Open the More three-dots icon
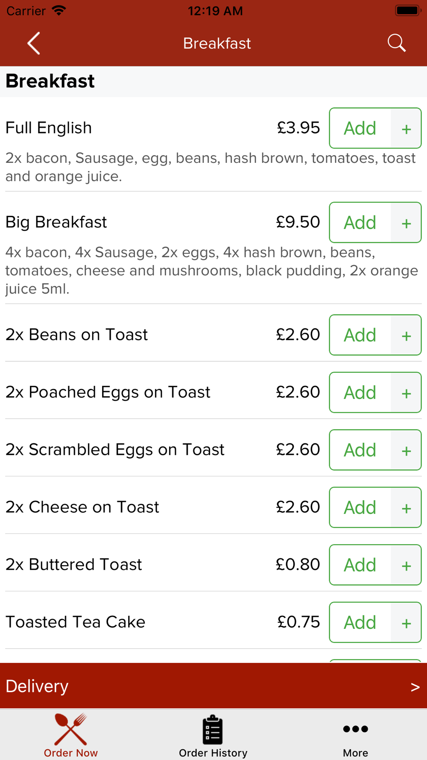 click(355, 729)
